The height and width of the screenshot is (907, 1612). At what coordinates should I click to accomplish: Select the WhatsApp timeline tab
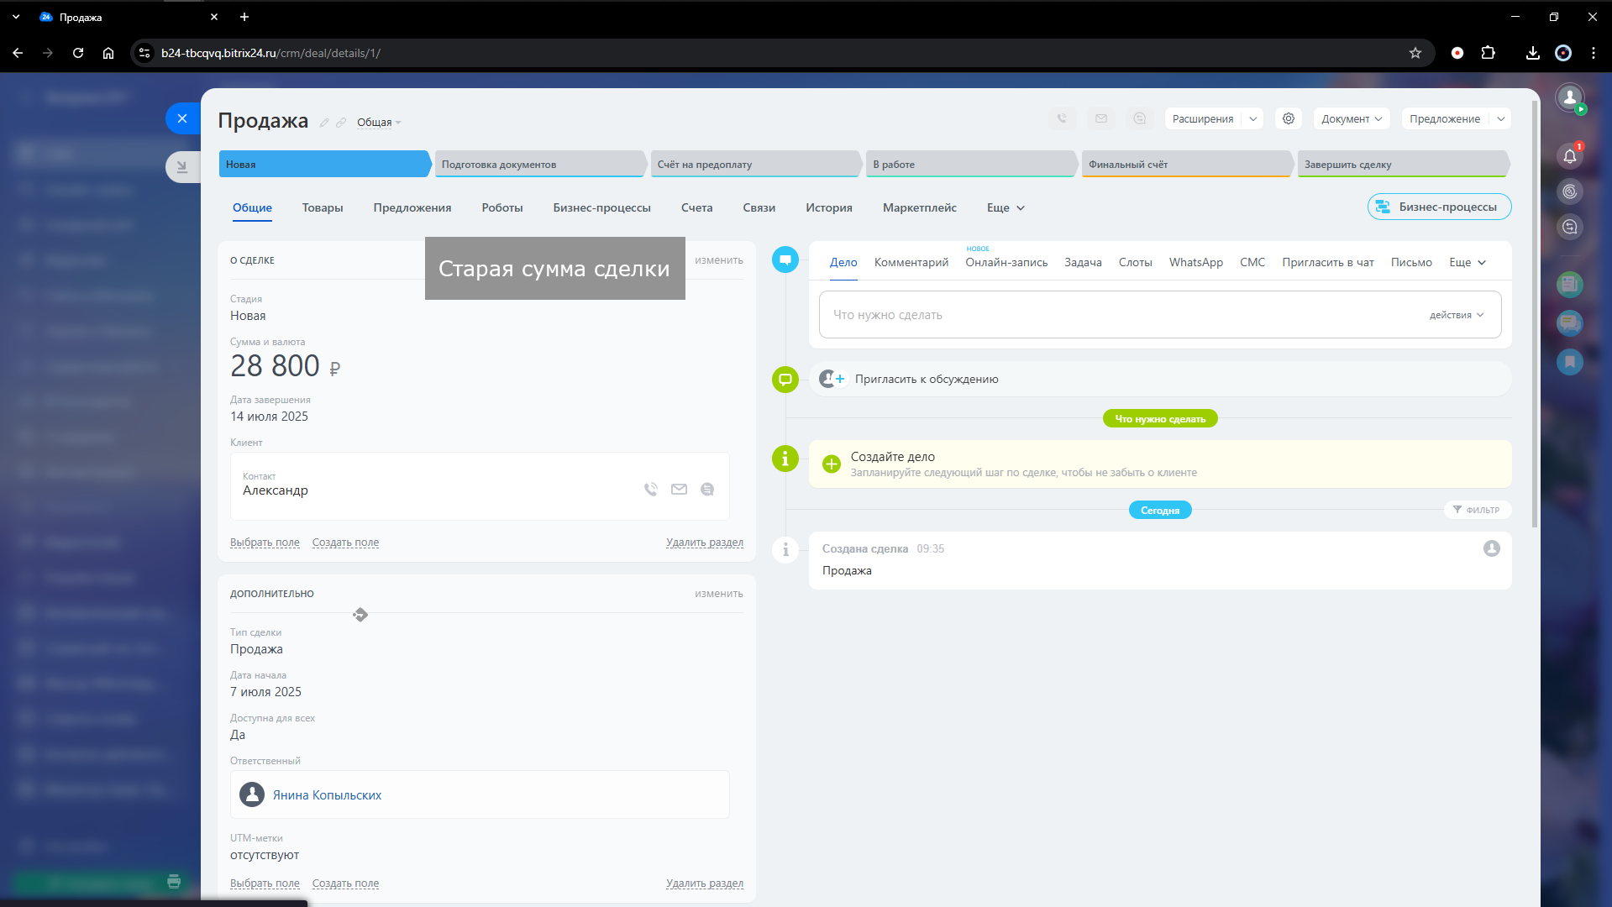pos(1195,262)
